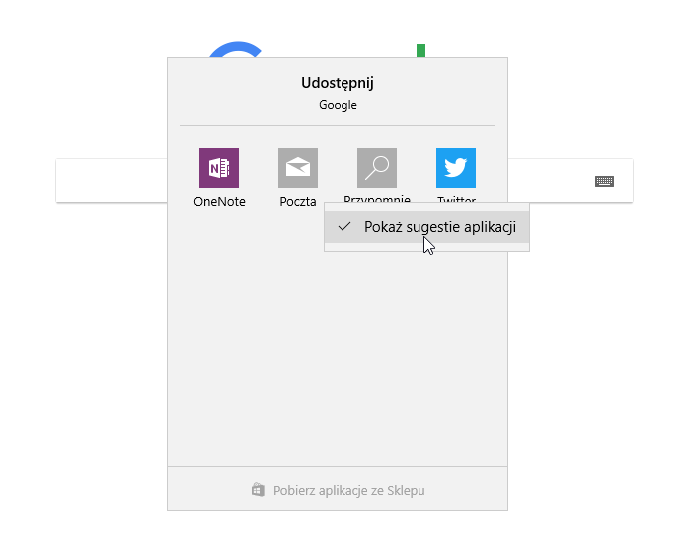This screenshot has height=538, width=686.
Task: Click the Udostępnij panel title
Action: [338, 83]
